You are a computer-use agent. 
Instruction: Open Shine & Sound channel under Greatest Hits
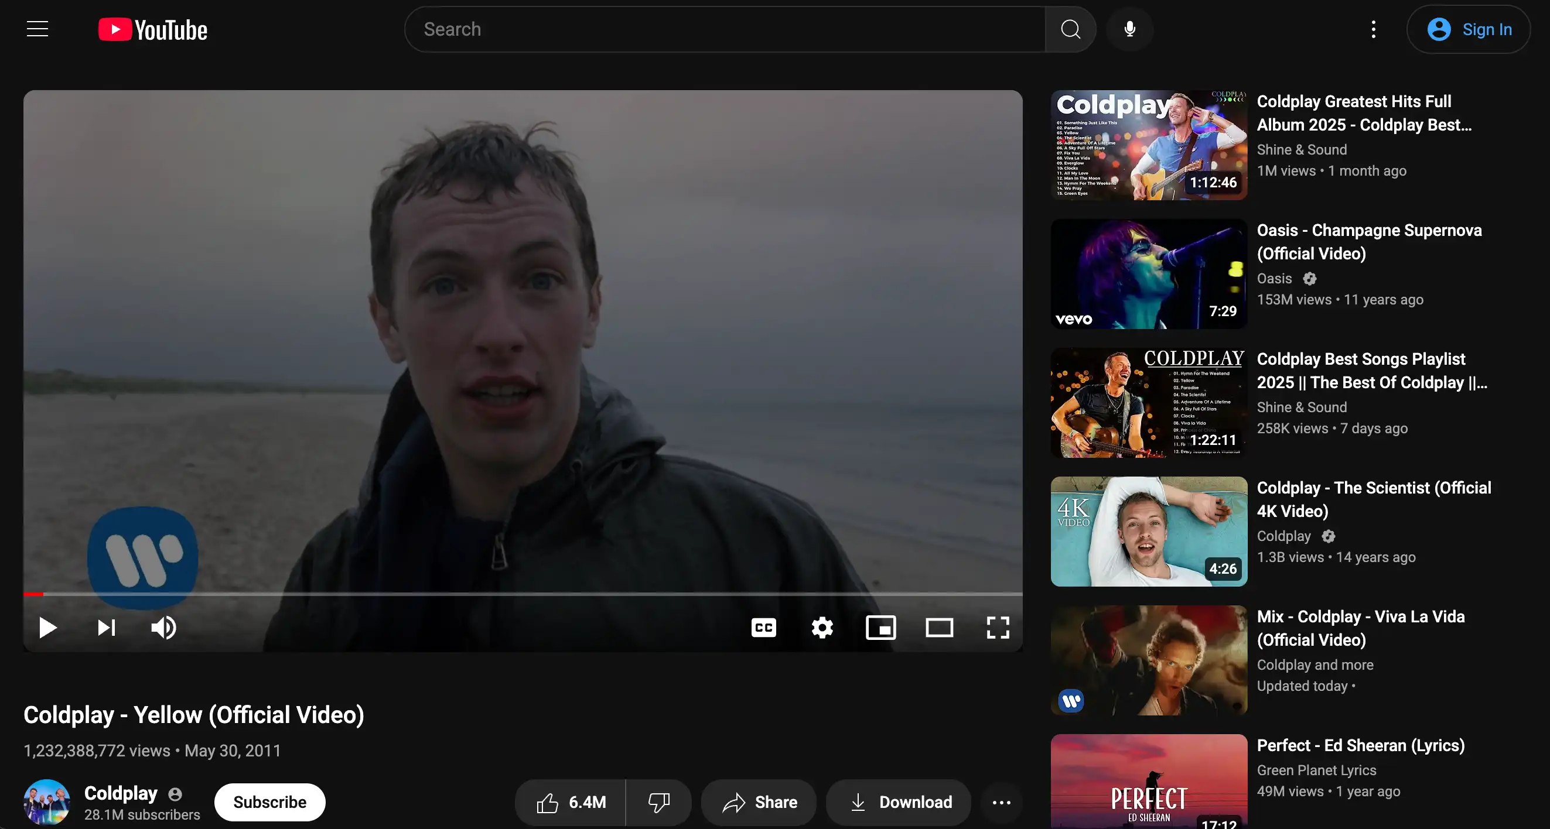click(x=1302, y=150)
